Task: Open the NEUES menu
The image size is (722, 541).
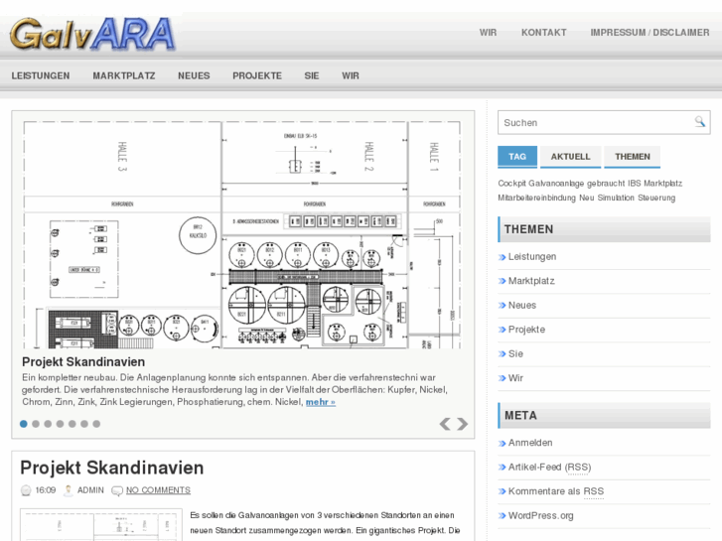Action: [194, 76]
